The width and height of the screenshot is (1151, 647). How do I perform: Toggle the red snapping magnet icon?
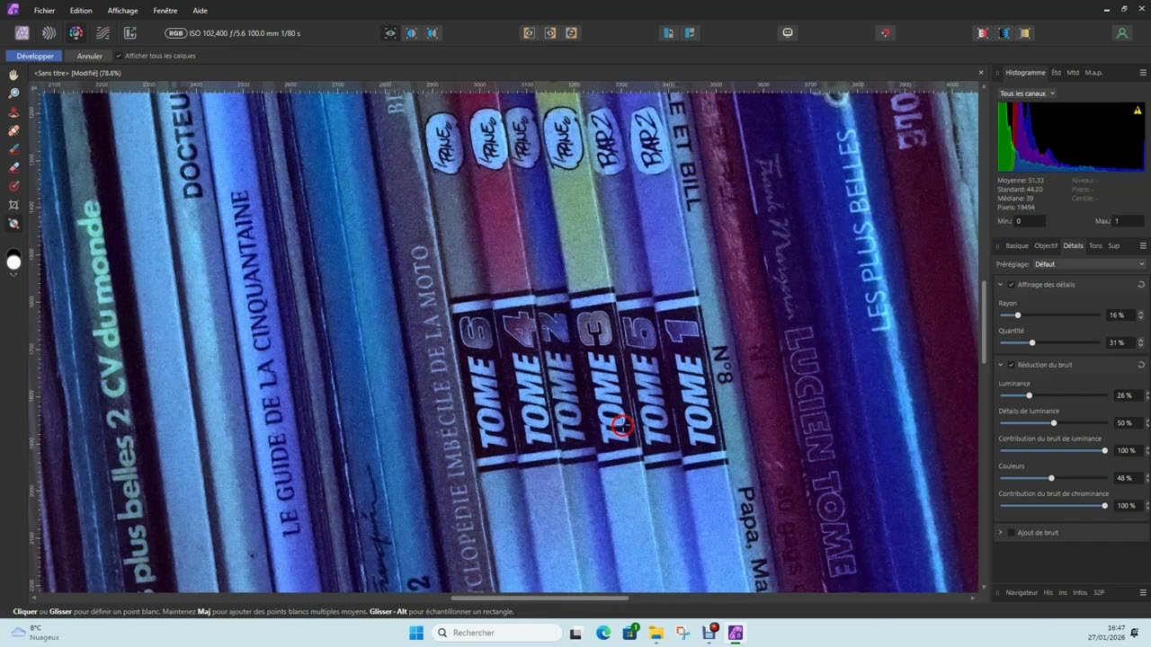(885, 33)
